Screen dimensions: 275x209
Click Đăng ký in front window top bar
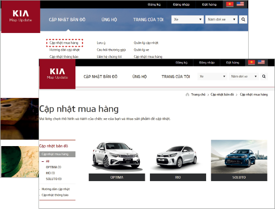[181, 62]
